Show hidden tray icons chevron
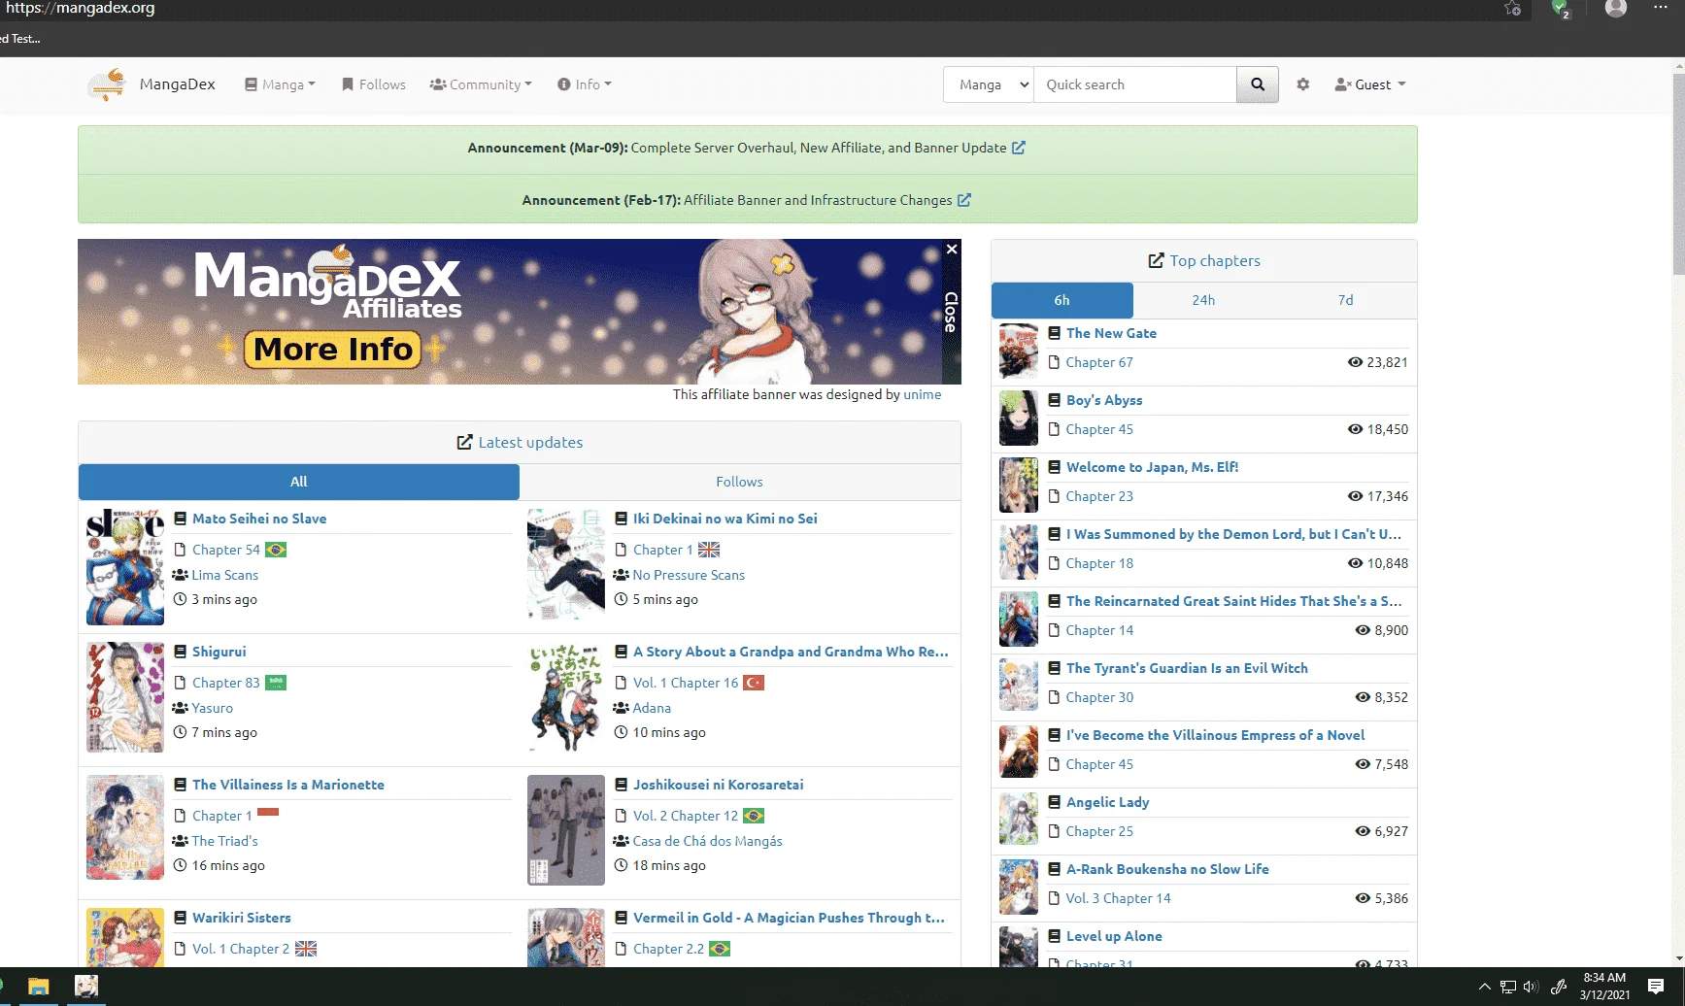The width and height of the screenshot is (1685, 1006). (1484, 987)
